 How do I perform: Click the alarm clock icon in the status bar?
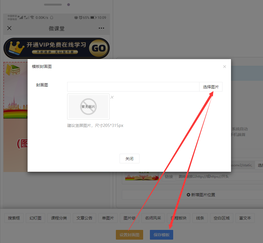(81, 18)
